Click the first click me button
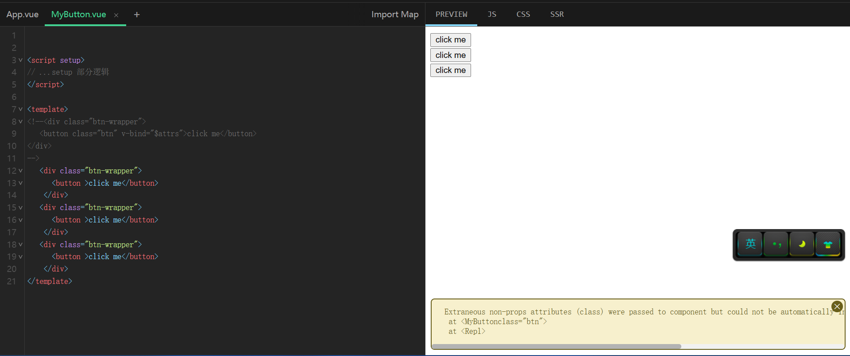Screen dimensions: 850x356 click(450, 40)
